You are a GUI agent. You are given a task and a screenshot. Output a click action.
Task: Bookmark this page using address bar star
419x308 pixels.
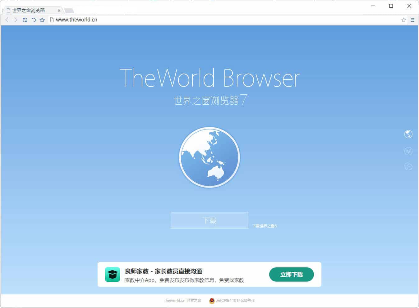click(403, 20)
